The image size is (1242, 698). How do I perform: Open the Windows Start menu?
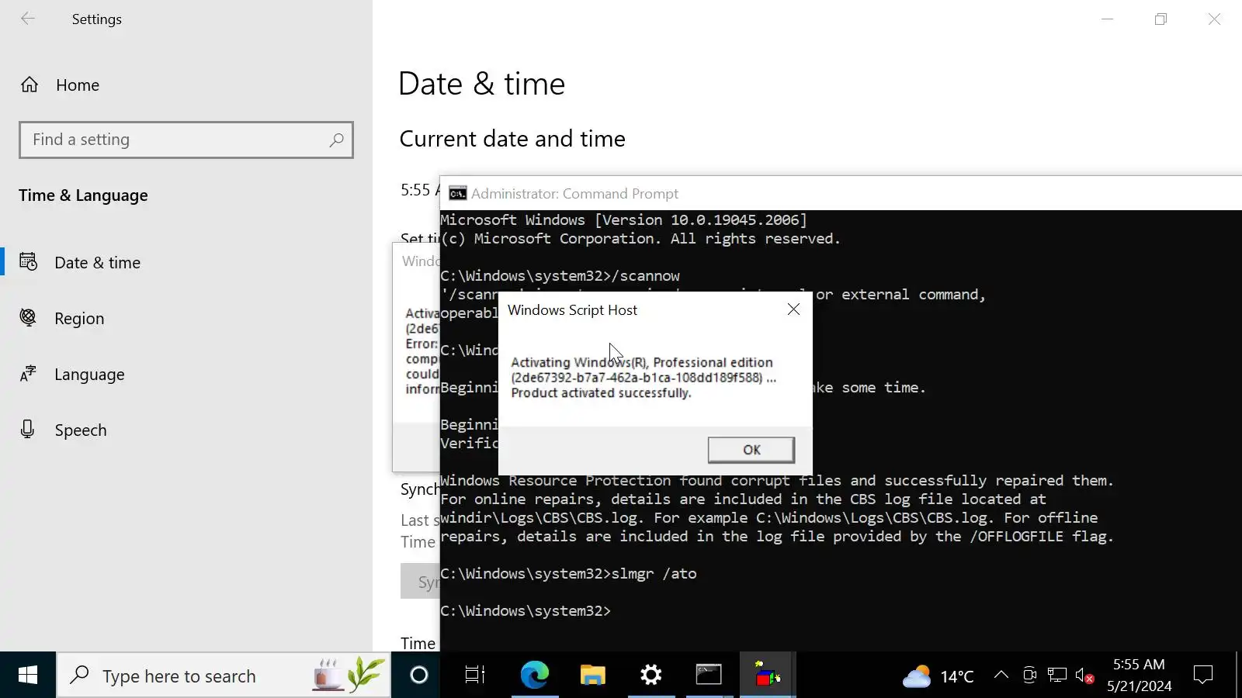click(28, 676)
